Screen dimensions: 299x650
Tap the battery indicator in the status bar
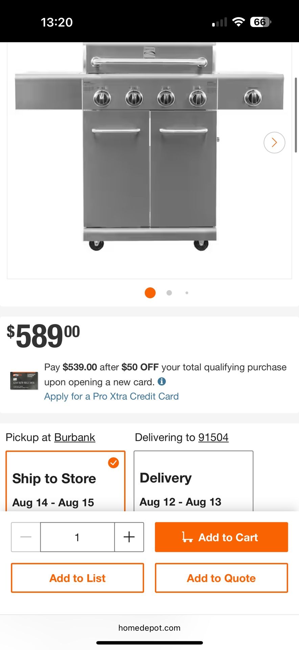pyautogui.click(x=260, y=21)
